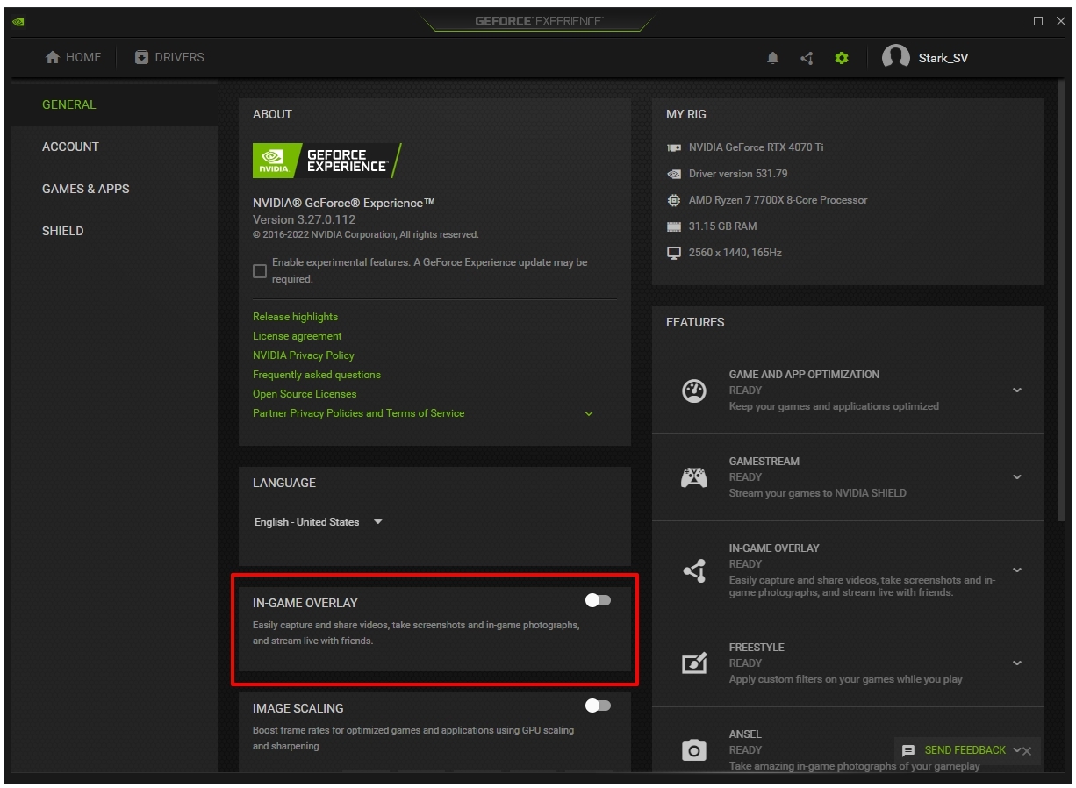1076x788 pixels.
Task: Enable the In-Game Overlay toggle
Action: coord(598,600)
